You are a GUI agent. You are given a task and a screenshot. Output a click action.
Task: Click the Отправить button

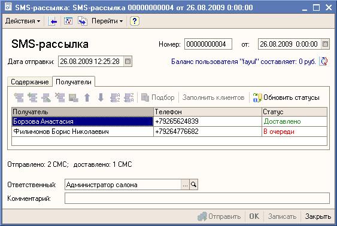pos(220,216)
